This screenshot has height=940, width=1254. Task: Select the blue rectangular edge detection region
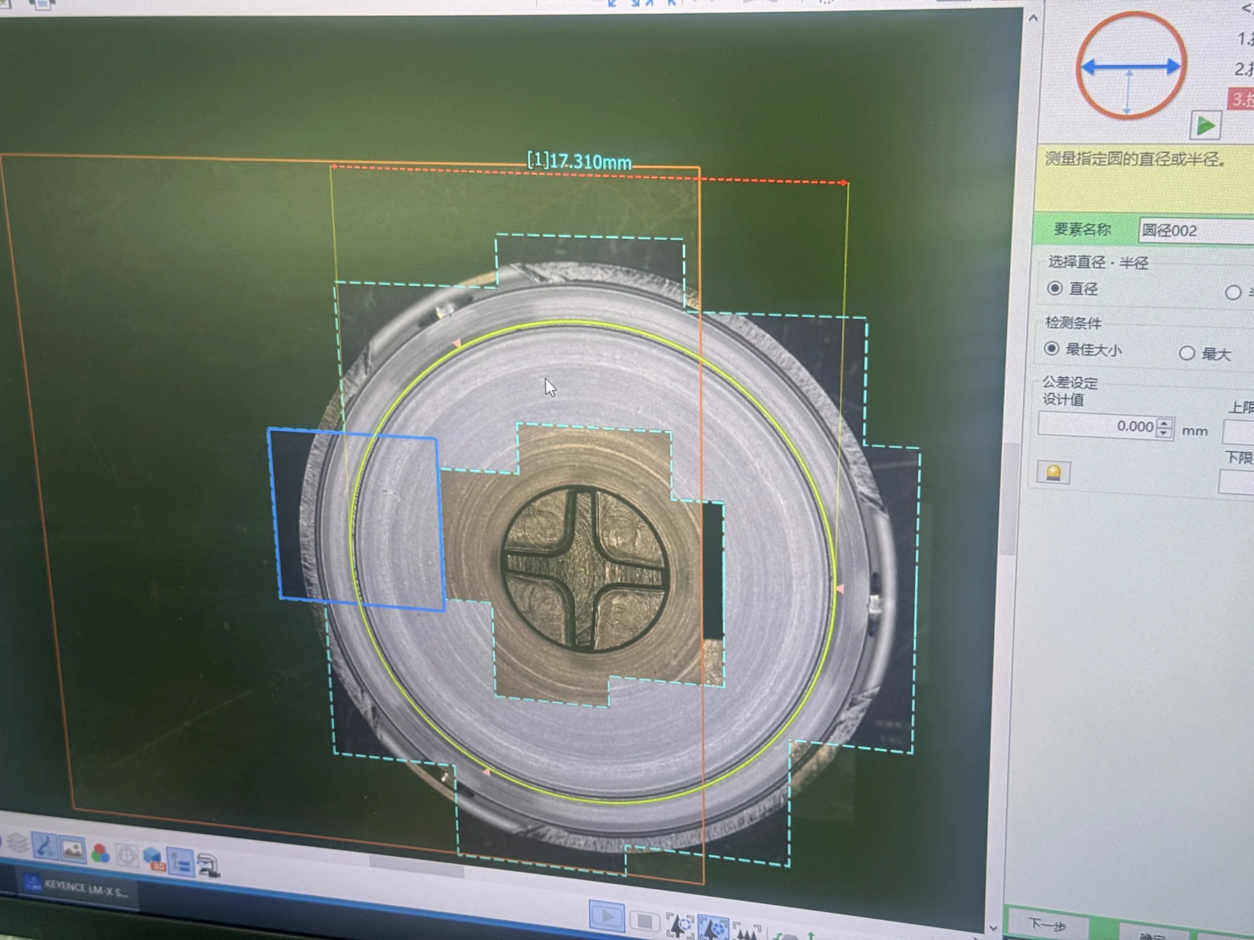click(357, 519)
